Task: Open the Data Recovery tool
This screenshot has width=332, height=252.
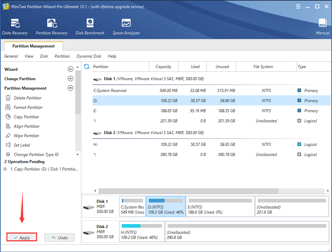Action: coord(15,27)
